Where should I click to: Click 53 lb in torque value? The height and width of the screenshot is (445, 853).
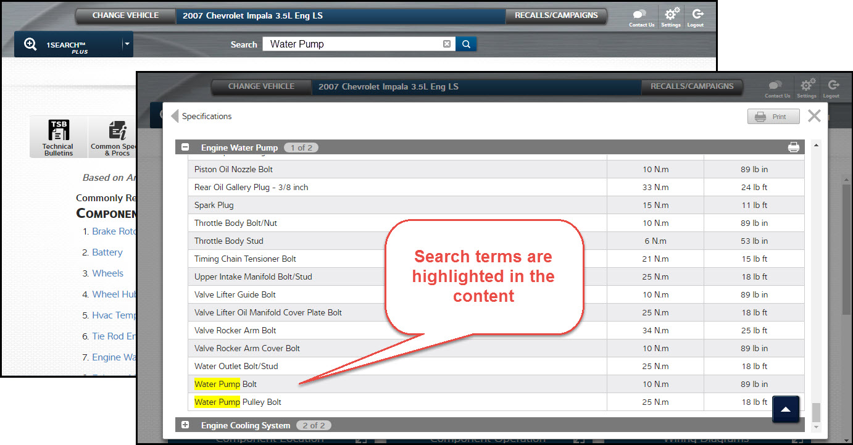click(x=754, y=241)
